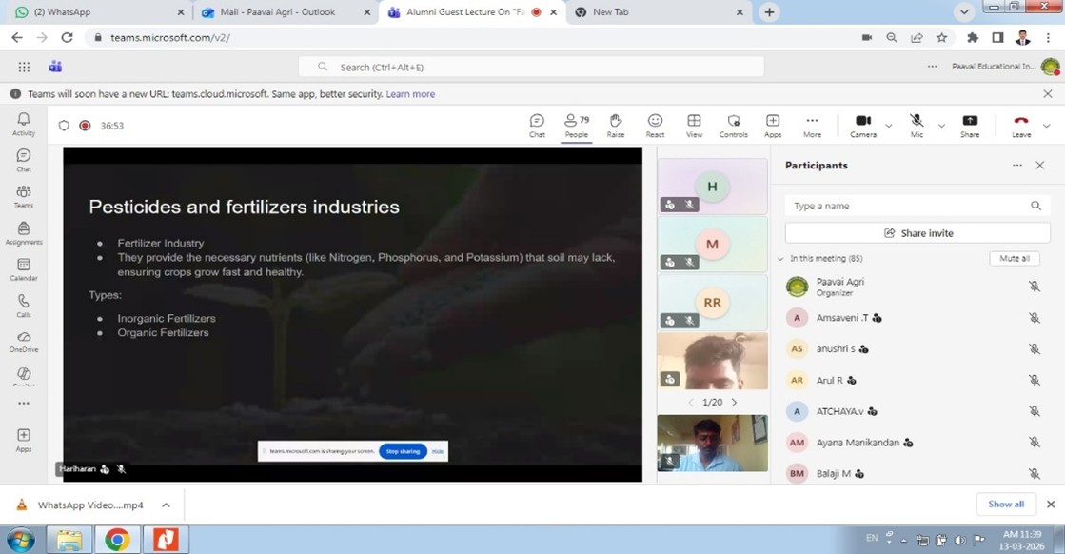Open Assignments in left sidebar
This screenshot has height=554, width=1065.
(24, 232)
